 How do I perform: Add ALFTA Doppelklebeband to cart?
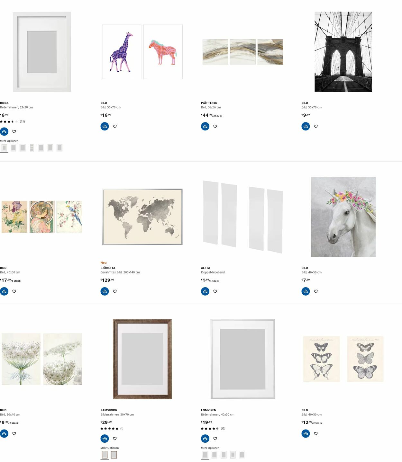[x=205, y=291]
